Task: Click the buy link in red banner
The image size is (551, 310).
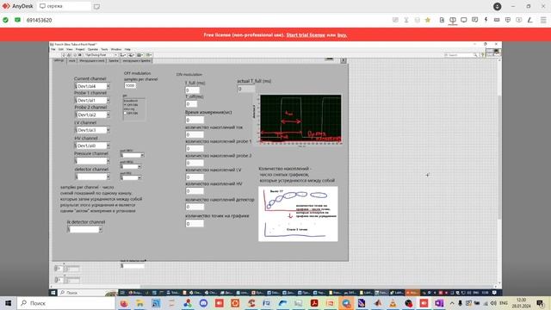Action: click(x=342, y=34)
